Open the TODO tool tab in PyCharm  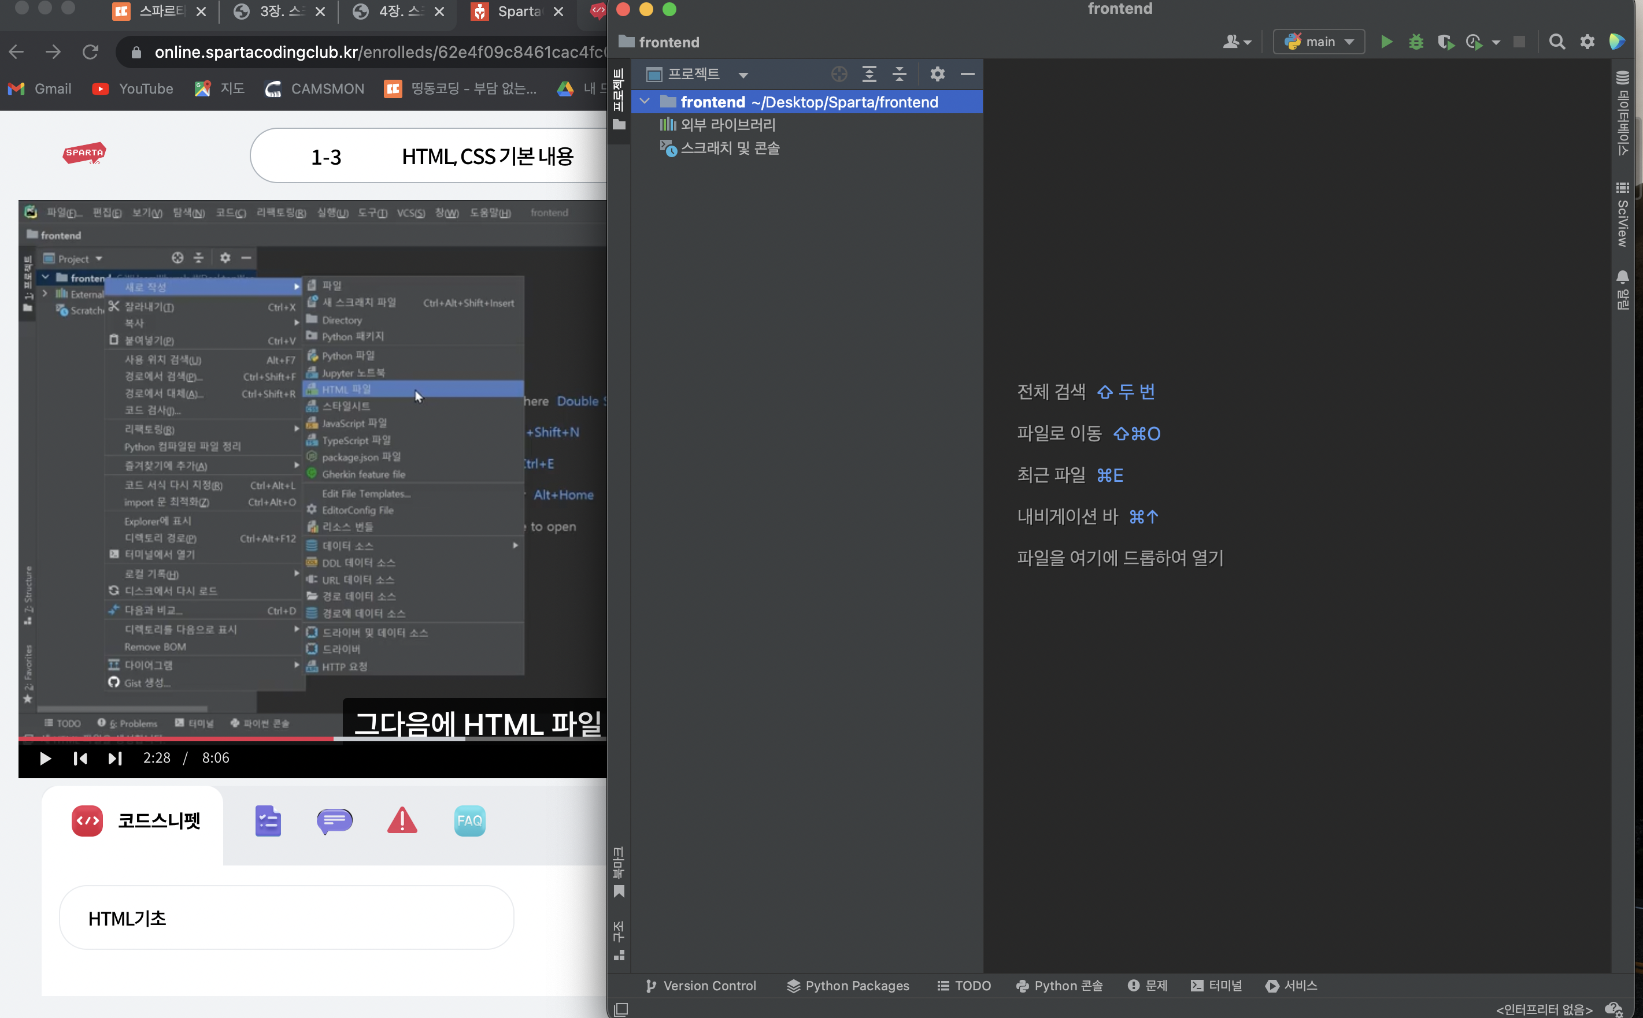[x=963, y=986]
